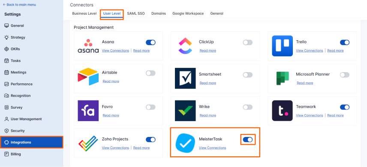Click the ClickUp logo icon
This screenshot has height=167, width=367.
coord(185,46)
